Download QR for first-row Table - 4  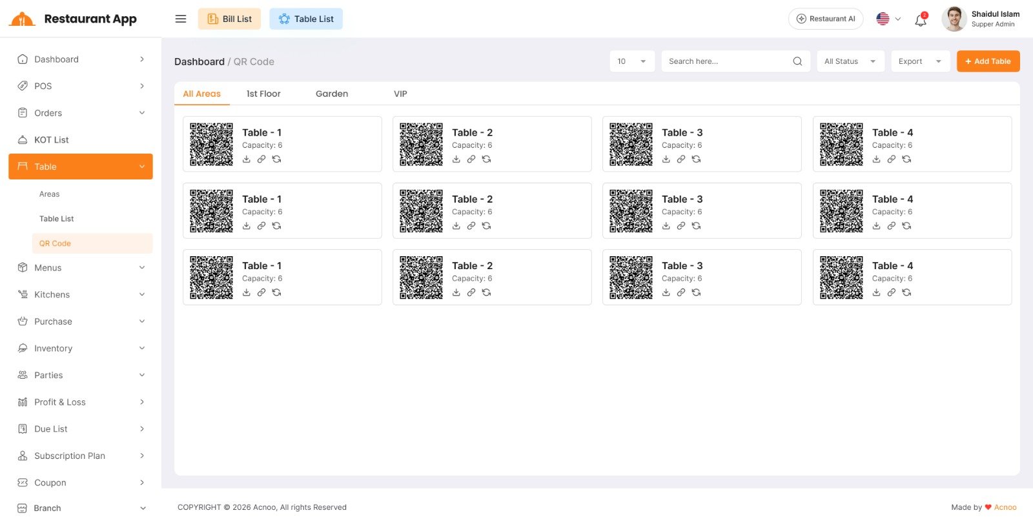(x=876, y=159)
